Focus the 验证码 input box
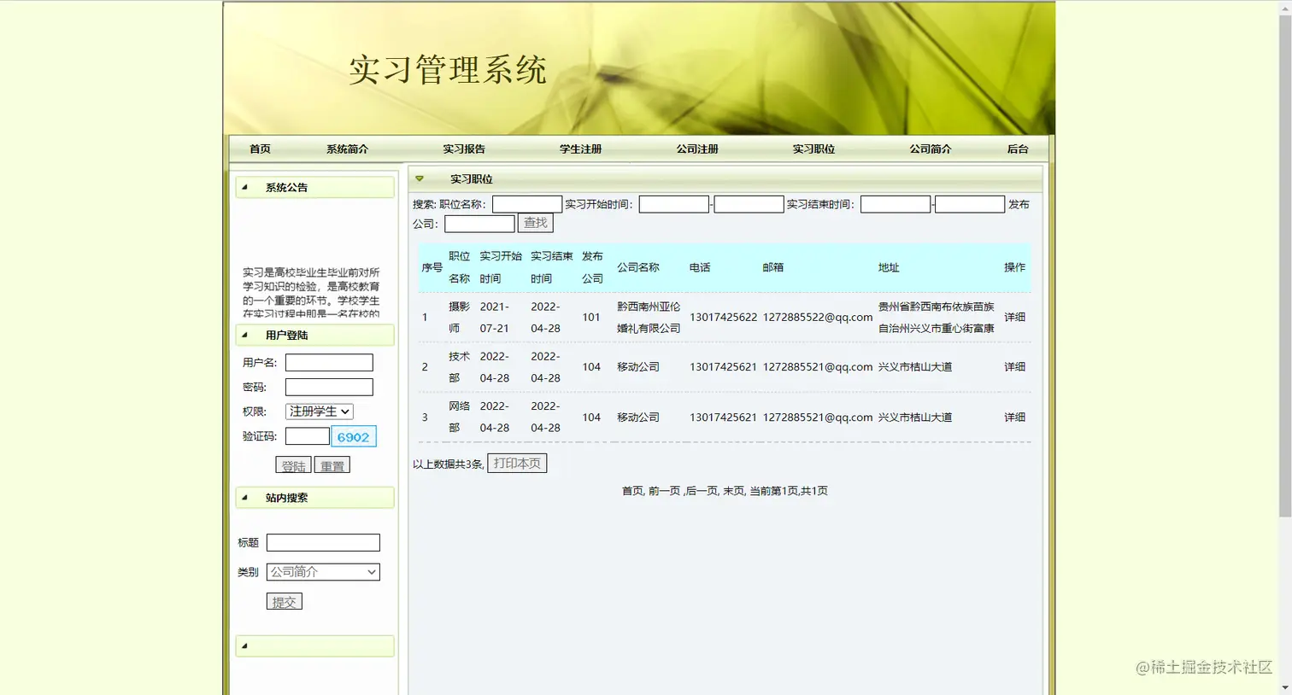This screenshot has width=1292, height=695. (x=307, y=436)
